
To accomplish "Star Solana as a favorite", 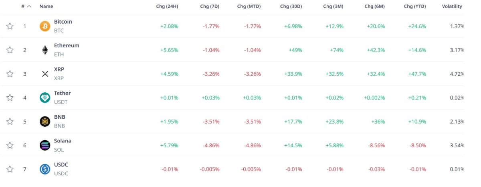I will [x=10, y=145].
